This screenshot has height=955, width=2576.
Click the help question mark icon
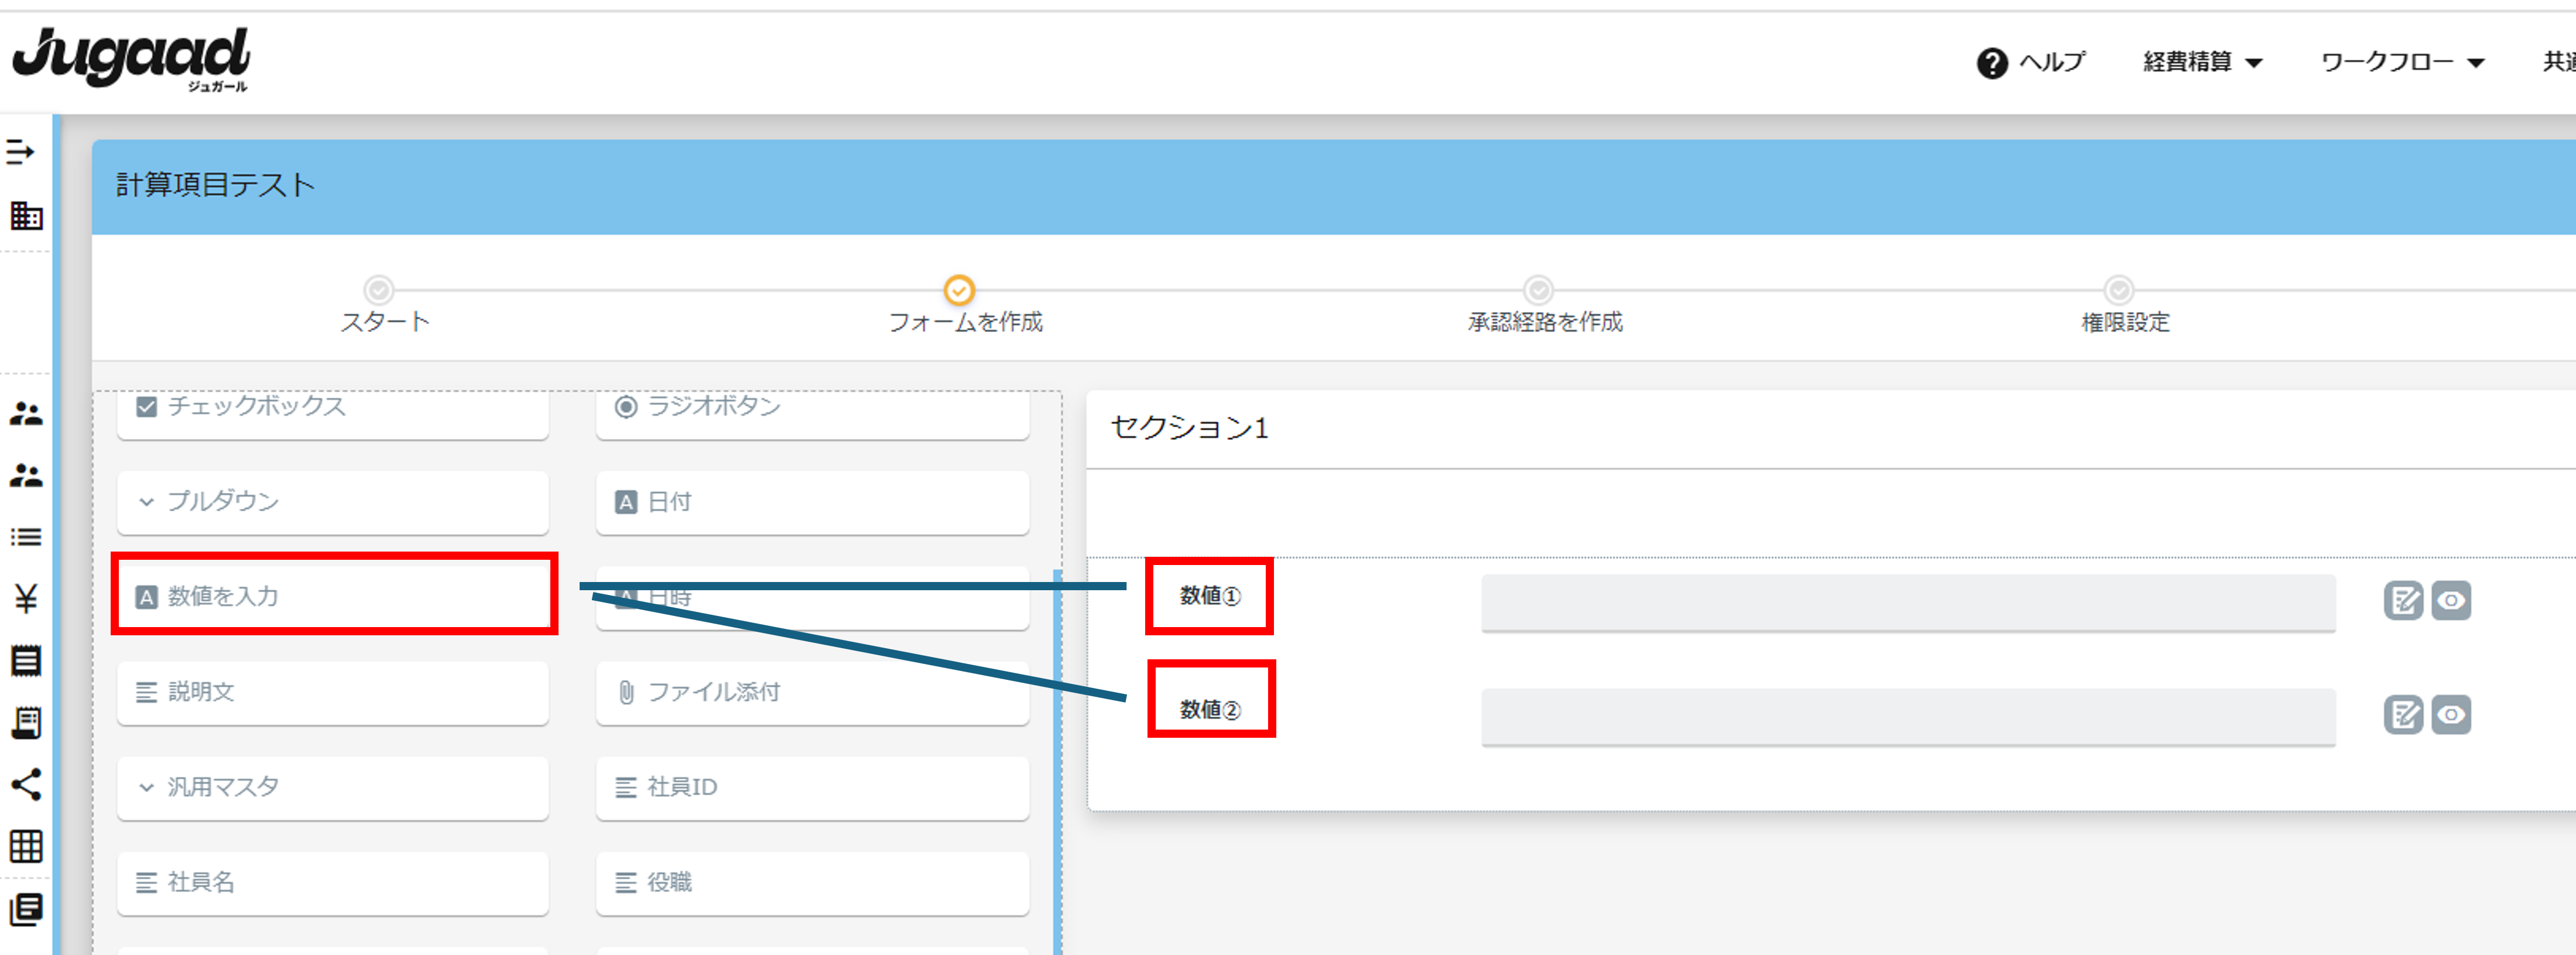click(x=1991, y=63)
